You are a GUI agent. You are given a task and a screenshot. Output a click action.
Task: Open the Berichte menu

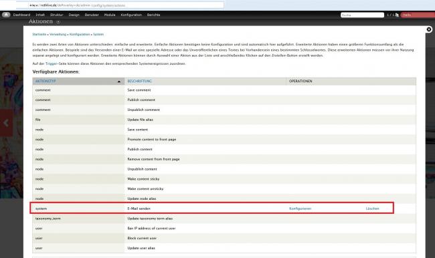[x=153, y=15]
